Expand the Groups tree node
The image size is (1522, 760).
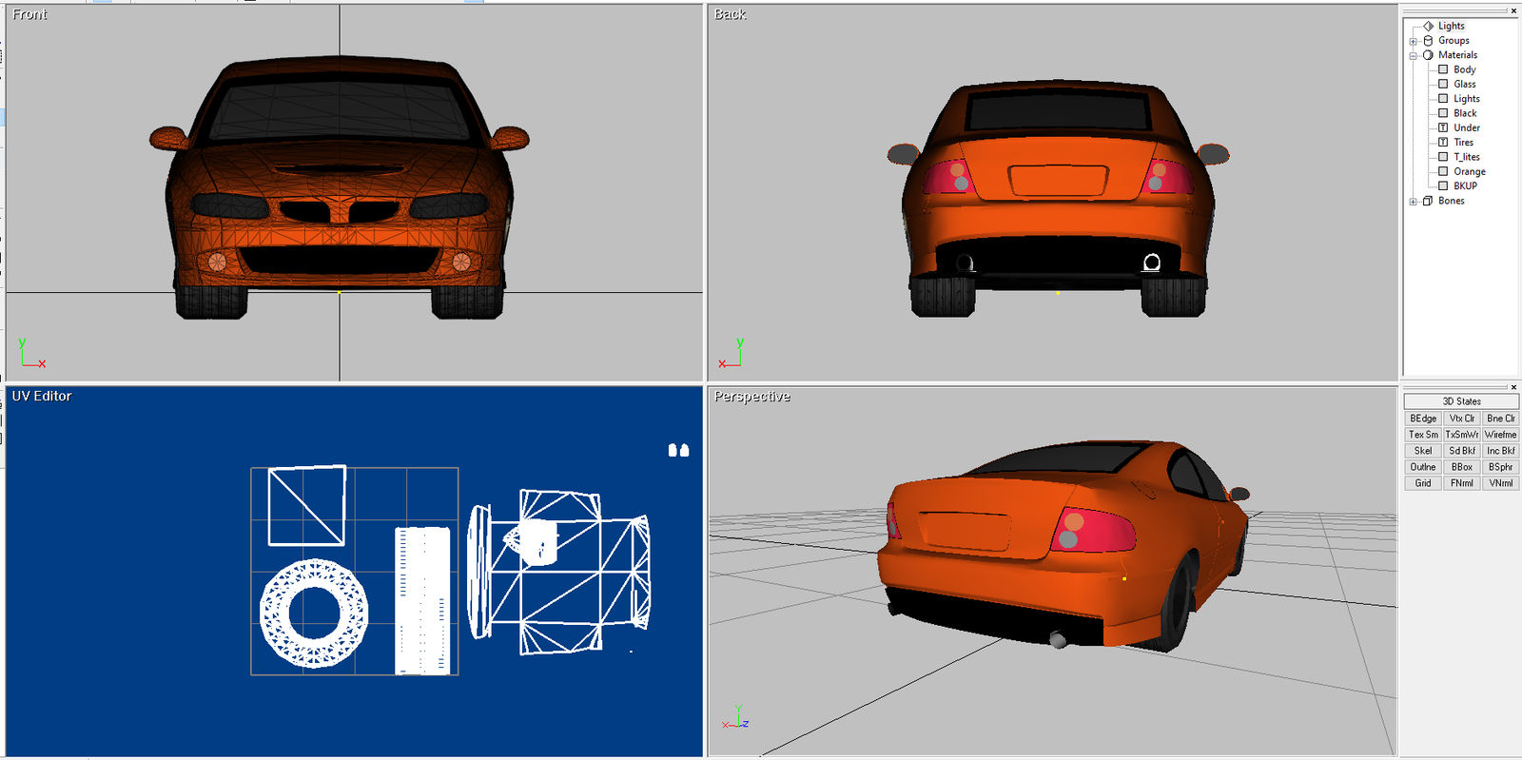point(1414,41)
